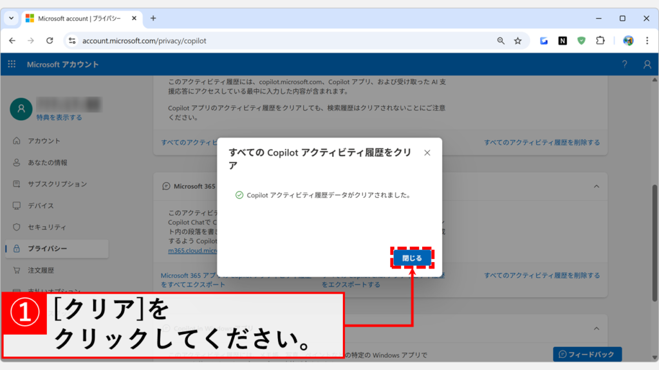Open the Chrome extensions puzzle icon
Viewport: 659px width, 370px height.
point(600,40)
